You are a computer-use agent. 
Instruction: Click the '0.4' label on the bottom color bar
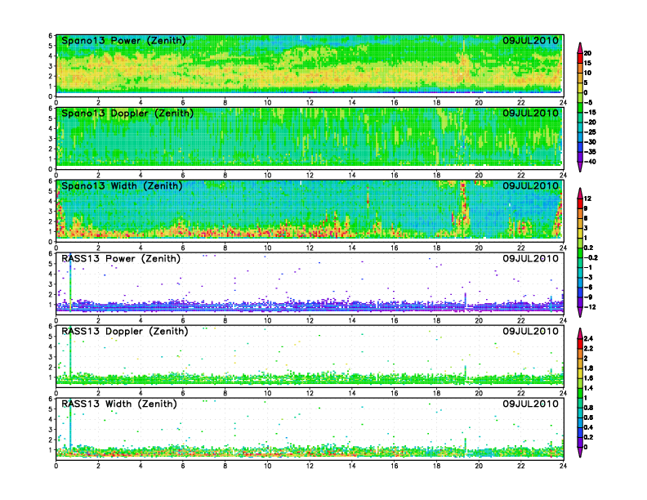click(588, 427)
